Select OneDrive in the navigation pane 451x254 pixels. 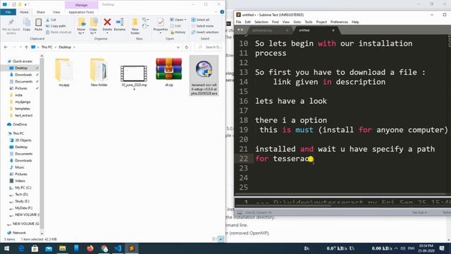20,124
